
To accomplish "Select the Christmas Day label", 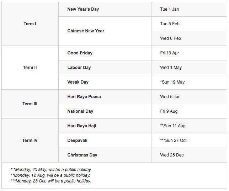I will point(82,155).
